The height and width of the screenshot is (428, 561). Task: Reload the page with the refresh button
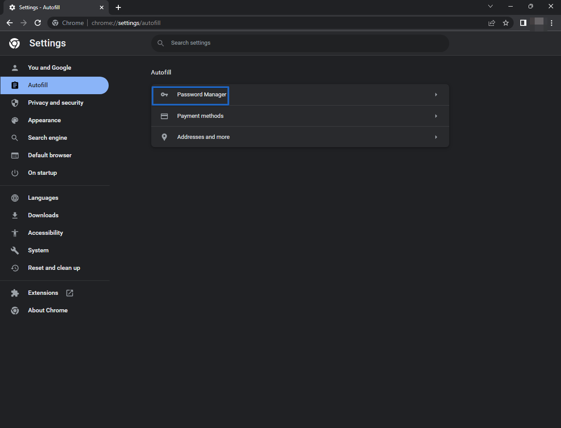[38, 23]
